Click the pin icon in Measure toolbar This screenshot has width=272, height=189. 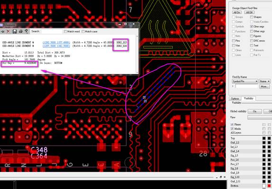(2, 31)
